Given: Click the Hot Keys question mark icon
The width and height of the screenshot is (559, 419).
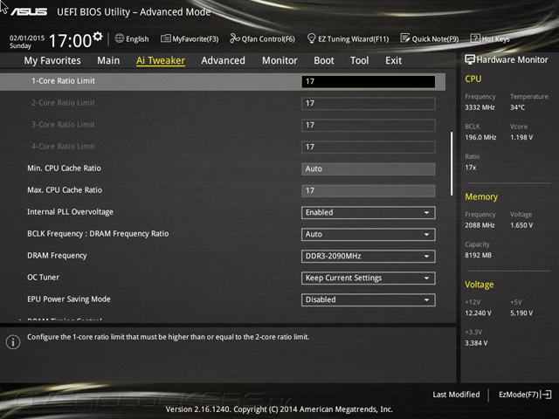Looking at the screenshot, I should (475, 38).
